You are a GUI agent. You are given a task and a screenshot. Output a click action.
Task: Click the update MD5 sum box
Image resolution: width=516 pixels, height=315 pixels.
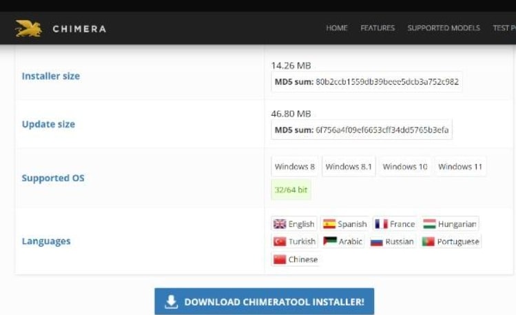click(x=361, y=130)
